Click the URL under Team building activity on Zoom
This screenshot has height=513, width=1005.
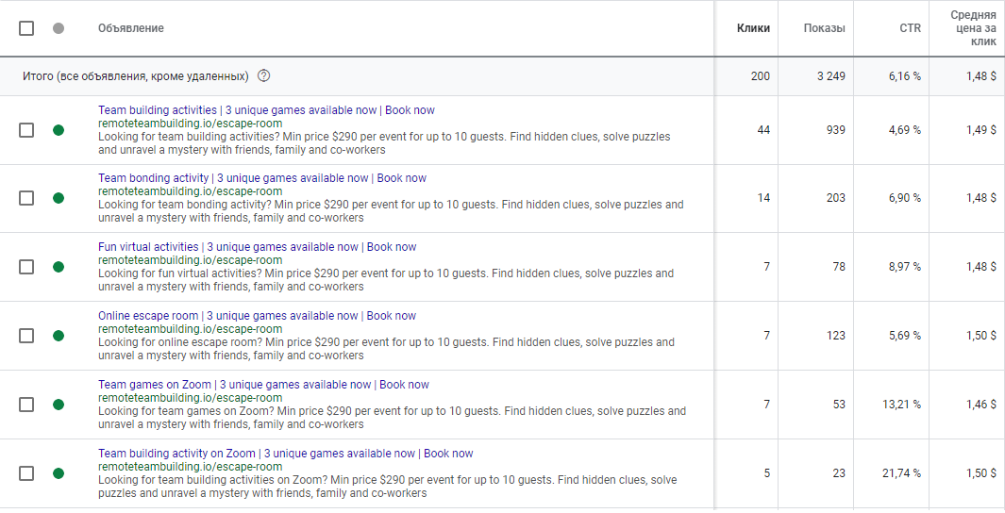coord(190,467)
